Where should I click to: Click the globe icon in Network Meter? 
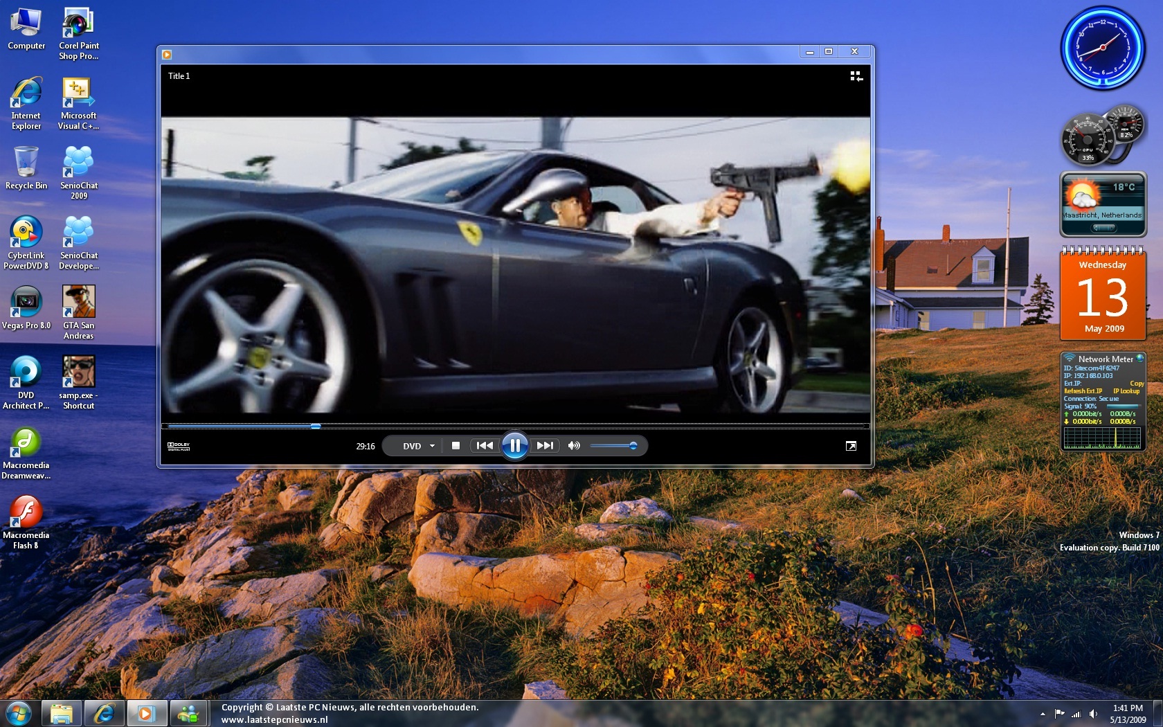1140,359
